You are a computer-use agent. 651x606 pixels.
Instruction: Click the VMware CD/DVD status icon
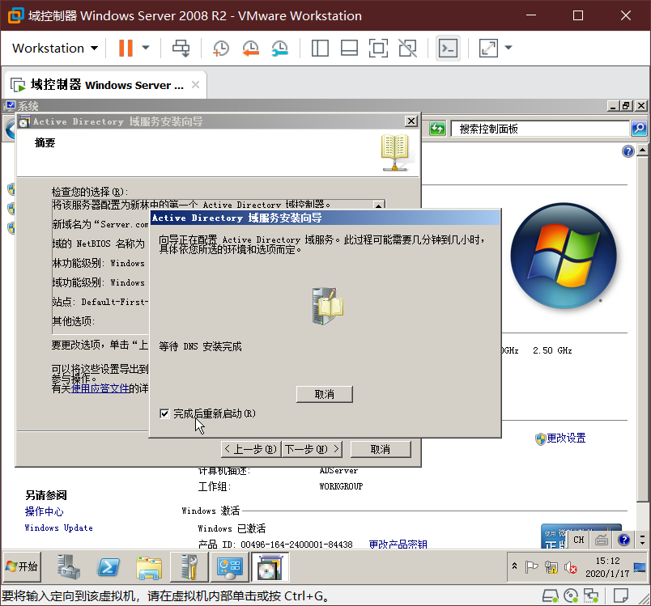click(571, 596)
